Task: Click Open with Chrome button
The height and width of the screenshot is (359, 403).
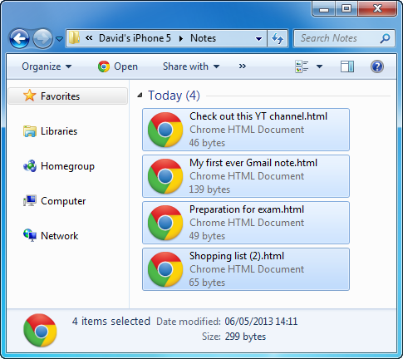Action: coord(118,66)
